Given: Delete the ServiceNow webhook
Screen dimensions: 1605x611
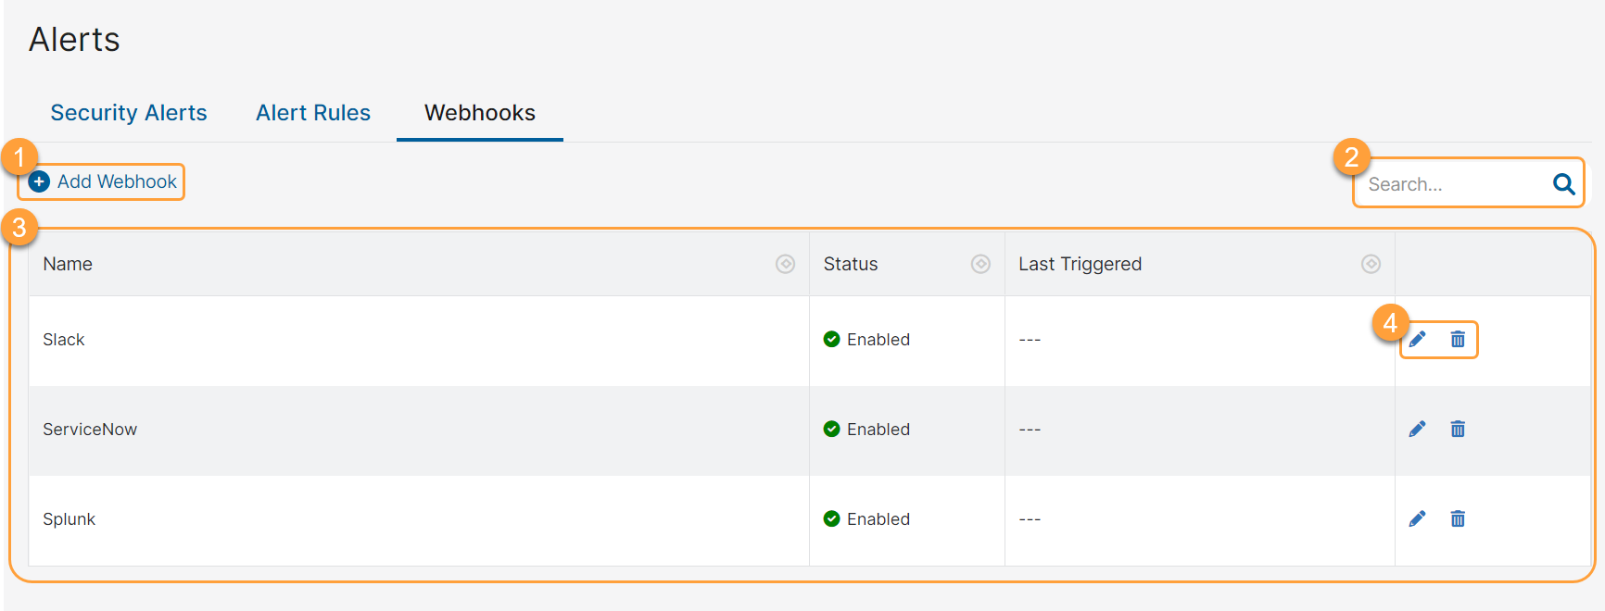Looking at the screenshot, I should [1458, 429].
